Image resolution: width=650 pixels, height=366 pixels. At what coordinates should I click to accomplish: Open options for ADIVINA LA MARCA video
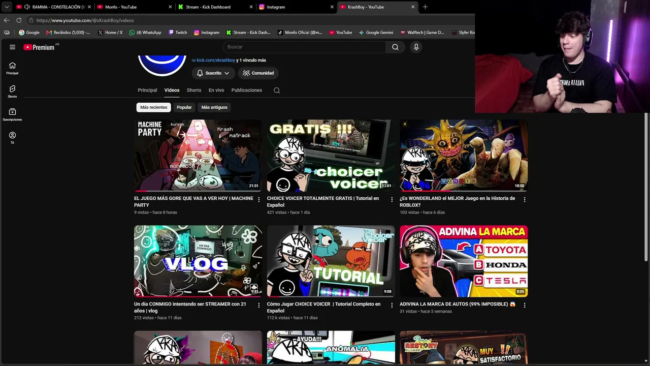pyautogui.click(x=525, y=306)
